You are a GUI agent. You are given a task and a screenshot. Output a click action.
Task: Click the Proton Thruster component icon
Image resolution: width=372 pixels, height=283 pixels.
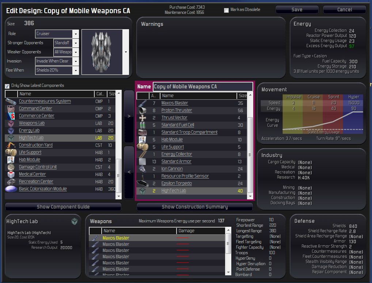pyautogui.click(x=143, y=110)
